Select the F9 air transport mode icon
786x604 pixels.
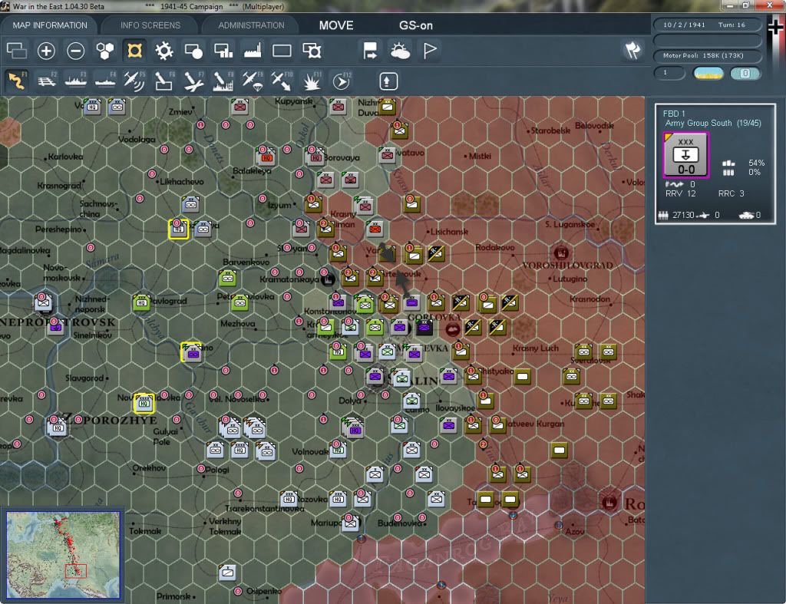[x=252, y=81]
